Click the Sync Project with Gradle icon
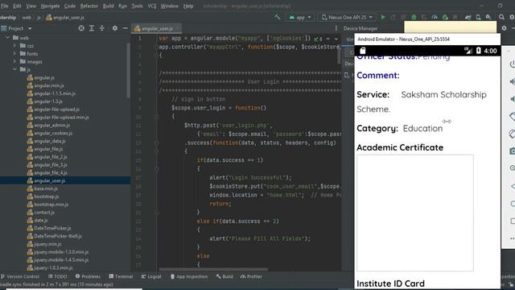 click(x=468, y=17)
